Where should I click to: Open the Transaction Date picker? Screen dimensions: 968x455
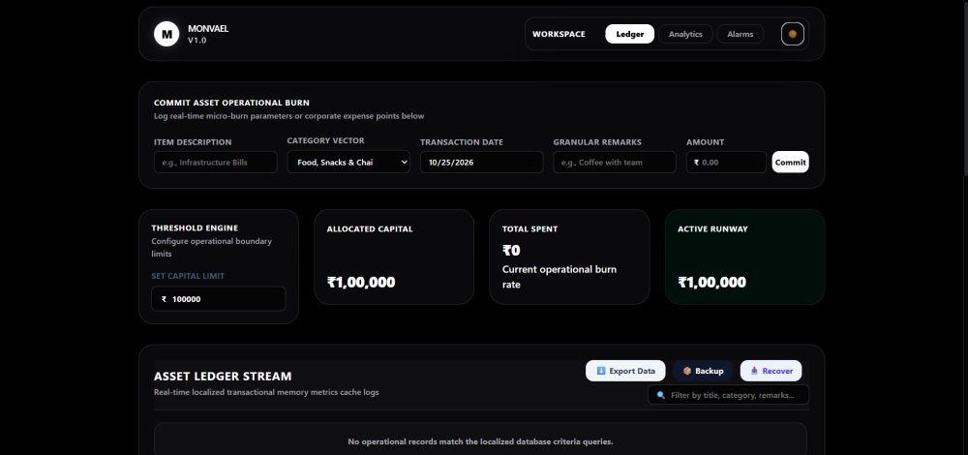coord(481,163)
